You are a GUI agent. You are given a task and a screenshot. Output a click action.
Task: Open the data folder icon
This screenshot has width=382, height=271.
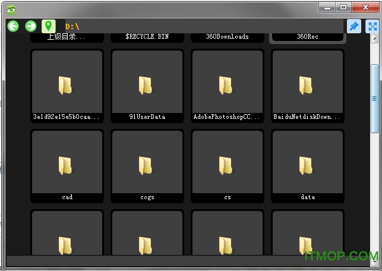(305, 166)
